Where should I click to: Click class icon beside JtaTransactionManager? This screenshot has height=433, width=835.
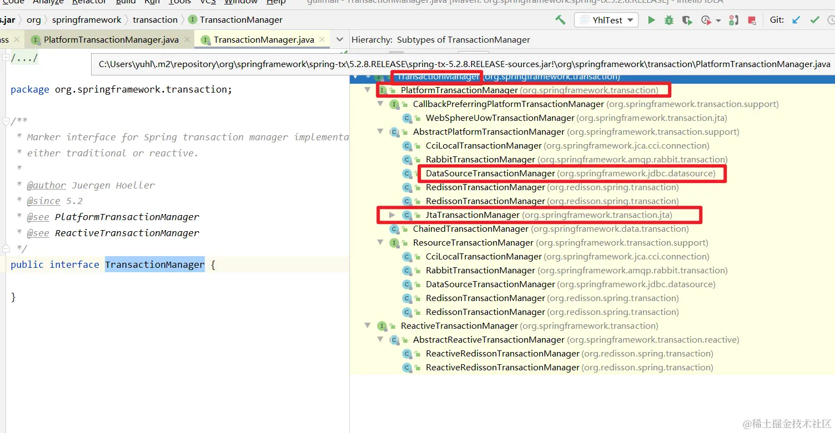click(407, 215)
